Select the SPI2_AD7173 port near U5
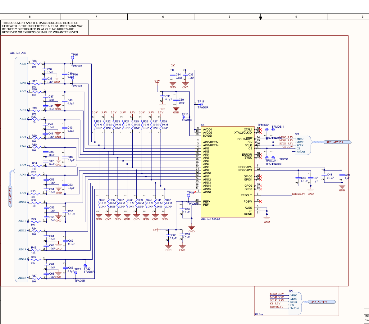This screenshot has height=324, width=369. tap(337, 142)
